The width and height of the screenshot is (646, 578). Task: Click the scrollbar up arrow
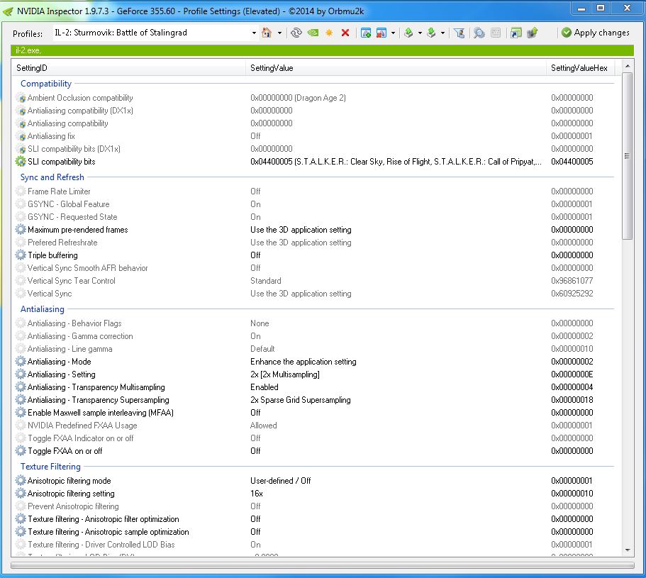pyautogui.click(x=627, y=66)
